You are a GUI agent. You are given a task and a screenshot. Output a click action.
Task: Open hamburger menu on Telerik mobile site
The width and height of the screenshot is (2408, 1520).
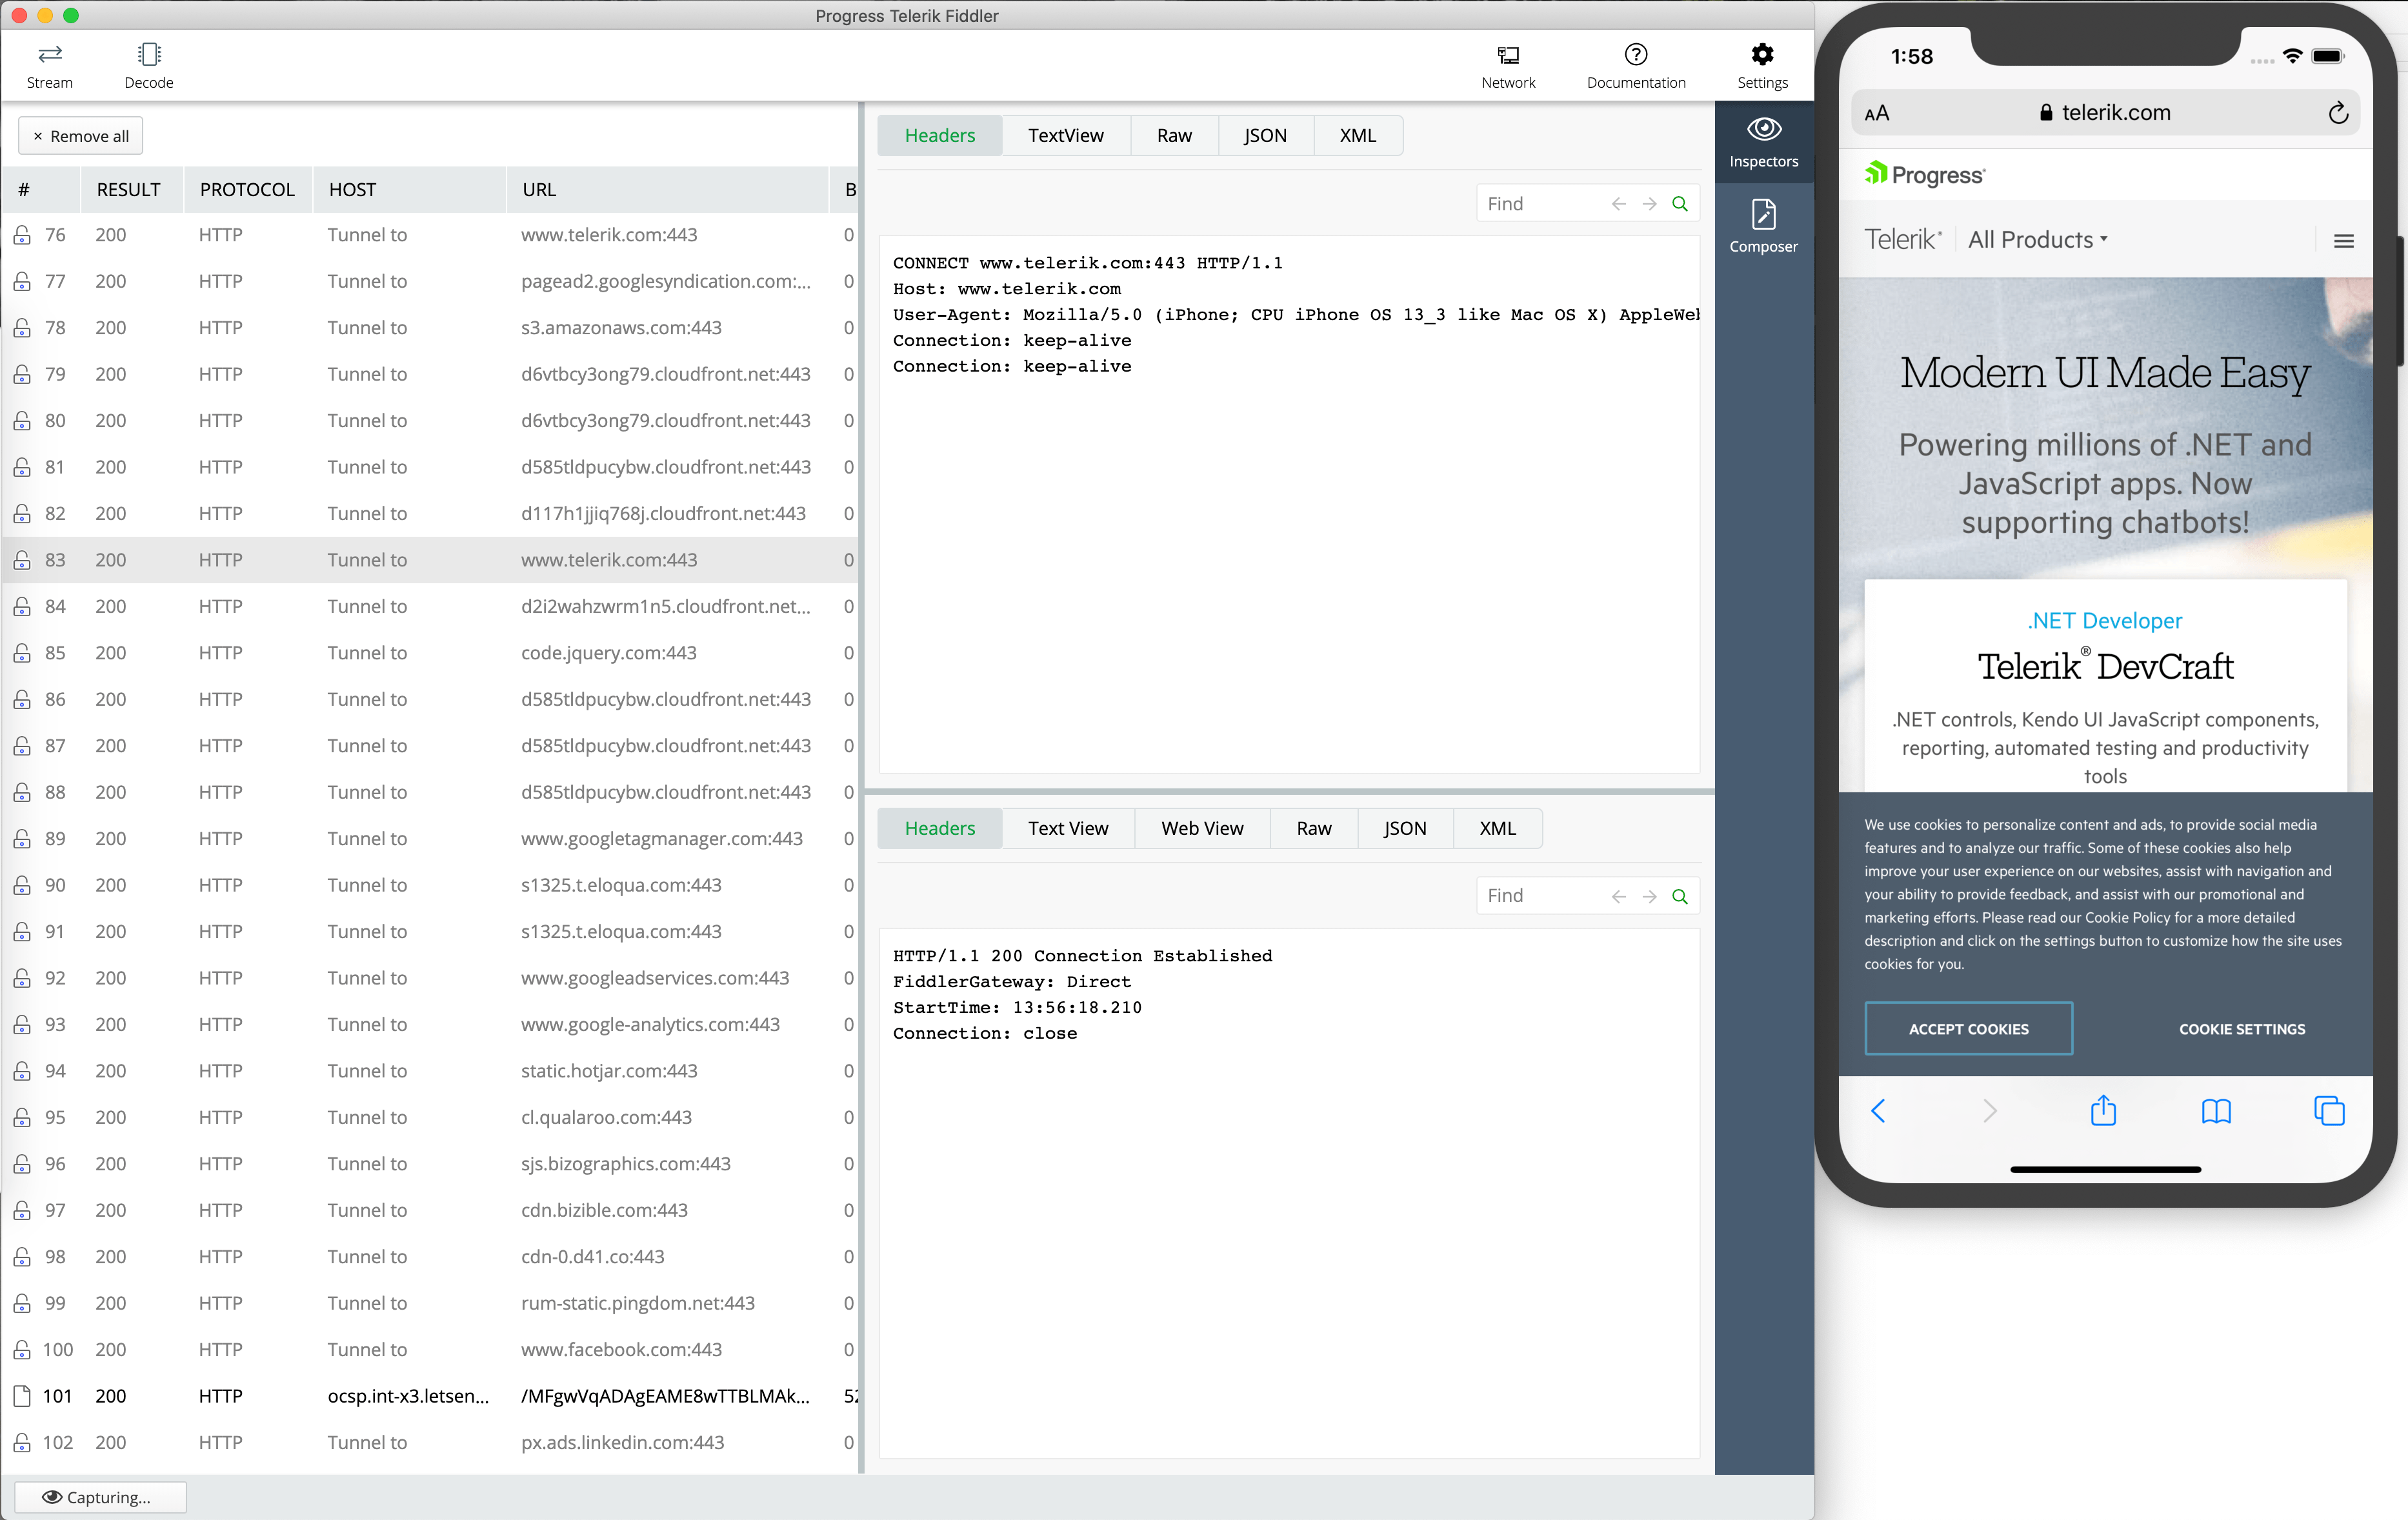pos(2344,241)
